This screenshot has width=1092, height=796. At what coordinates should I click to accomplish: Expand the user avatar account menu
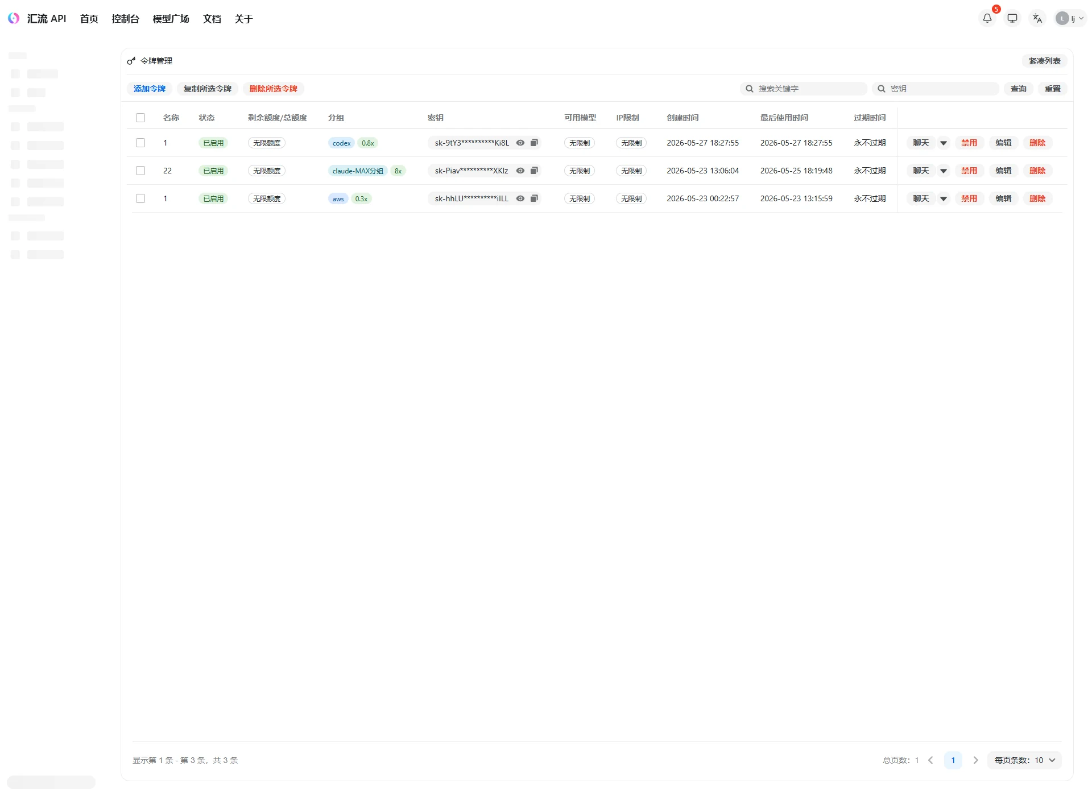pos(1070,18)
